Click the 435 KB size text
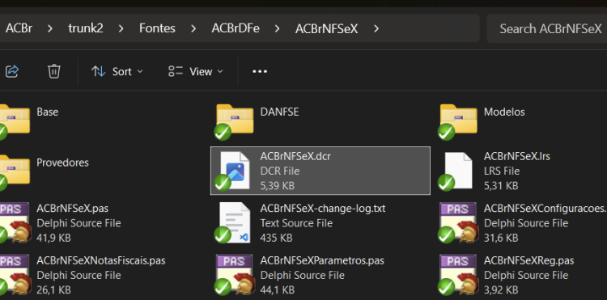The width and height of the screenshot is (607, 300). click(x=276, y=238)
